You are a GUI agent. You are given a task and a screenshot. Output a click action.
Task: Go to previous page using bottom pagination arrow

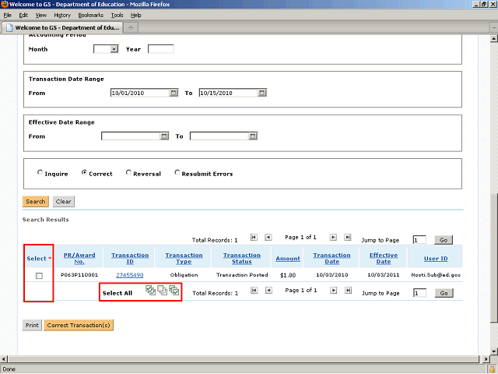[268, 291]
